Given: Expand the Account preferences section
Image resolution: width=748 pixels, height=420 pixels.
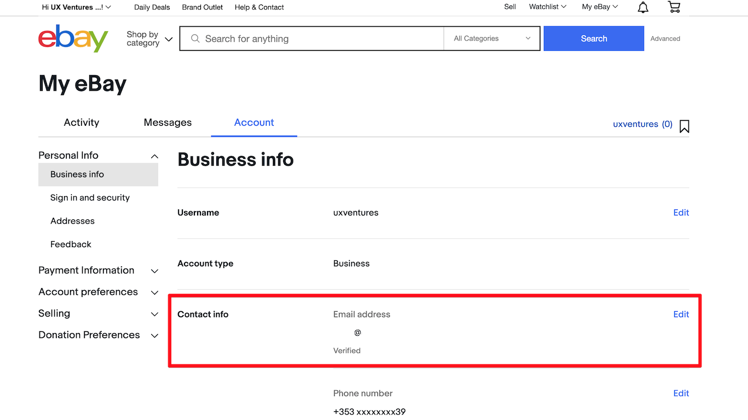Looking at the screenshot, I should point(98,292).
